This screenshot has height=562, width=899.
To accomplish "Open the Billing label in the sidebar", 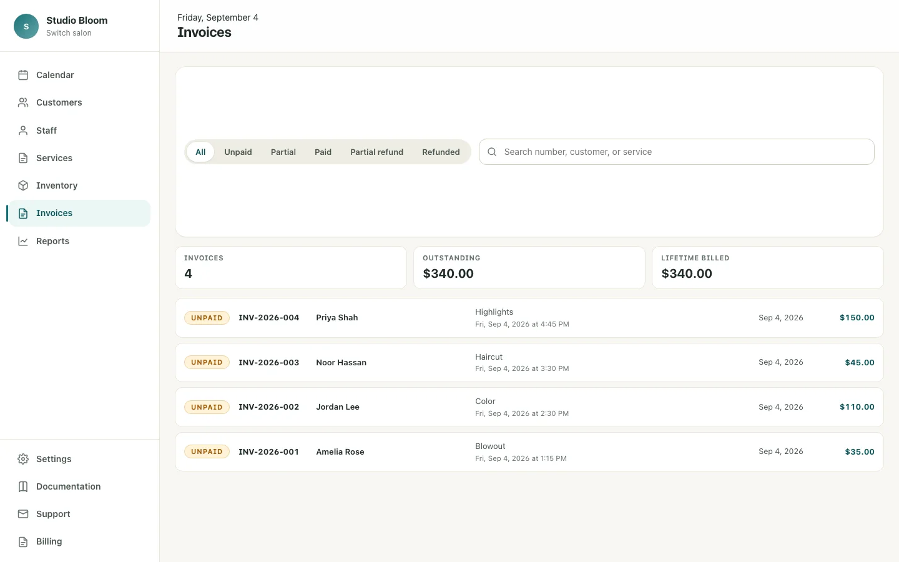I will pyautogui.click(x=49, y=541).
